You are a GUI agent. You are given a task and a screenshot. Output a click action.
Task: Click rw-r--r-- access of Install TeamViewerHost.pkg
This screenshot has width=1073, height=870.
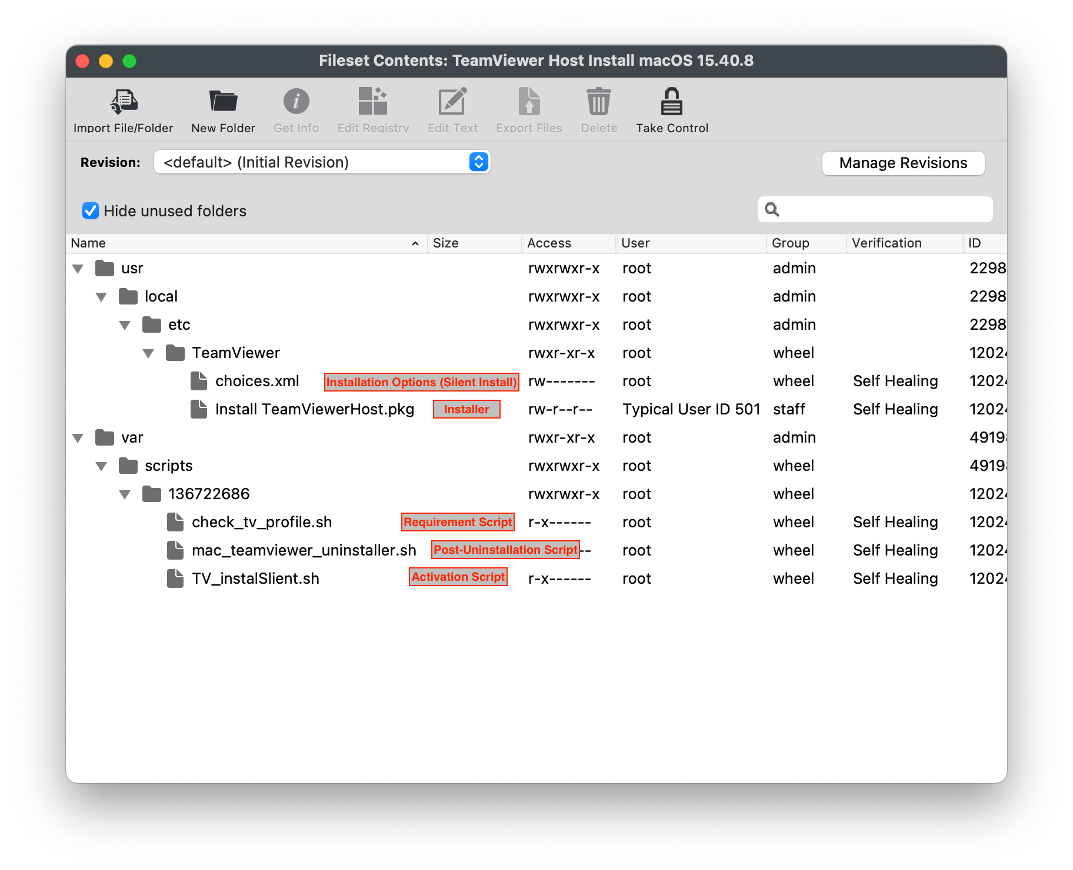click(560, 409)
